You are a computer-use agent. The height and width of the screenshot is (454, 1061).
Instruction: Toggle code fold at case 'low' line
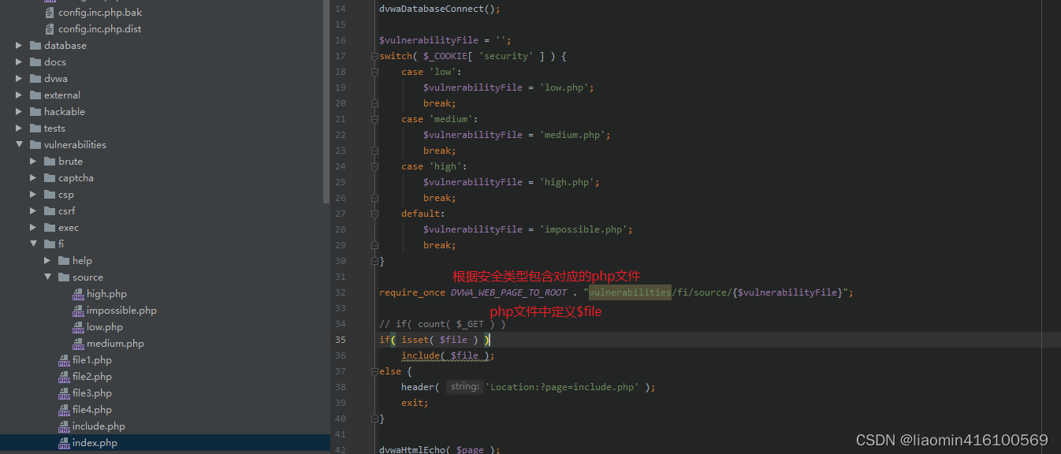click(x=374, y=72)
